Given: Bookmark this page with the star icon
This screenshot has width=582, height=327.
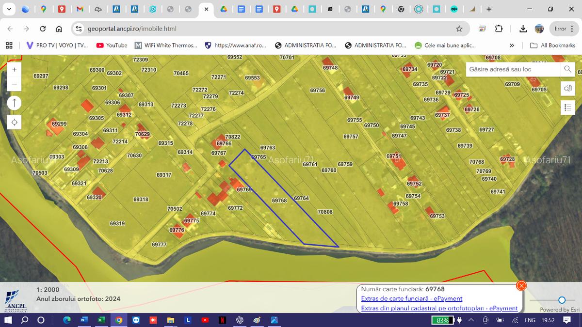Looking at the screenshot, I should [x=459, y=29].
